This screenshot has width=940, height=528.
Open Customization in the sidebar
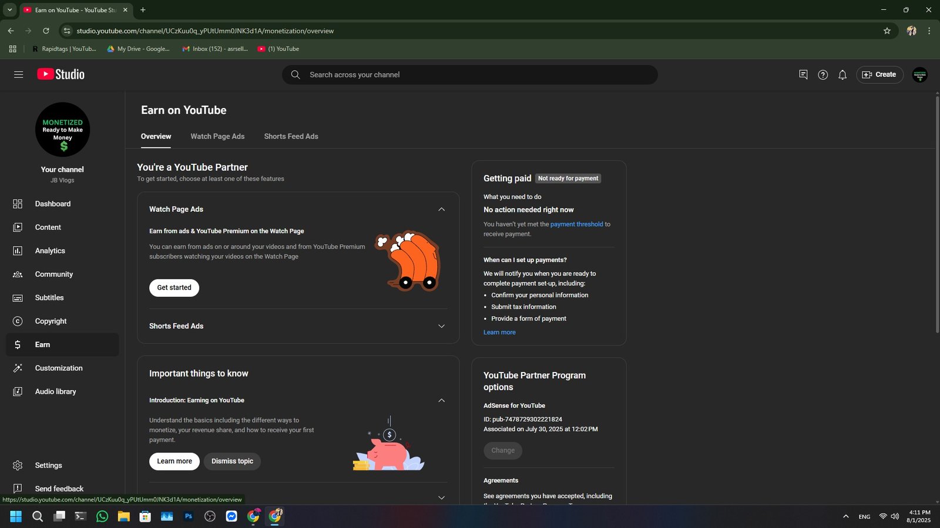62,368
